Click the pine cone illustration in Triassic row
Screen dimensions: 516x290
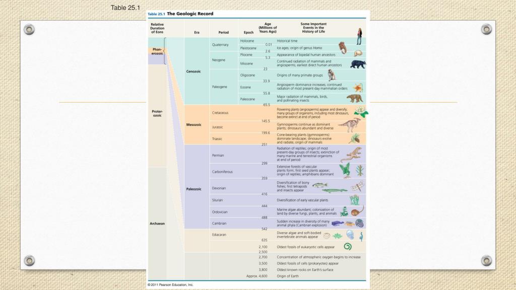point(354,138)
